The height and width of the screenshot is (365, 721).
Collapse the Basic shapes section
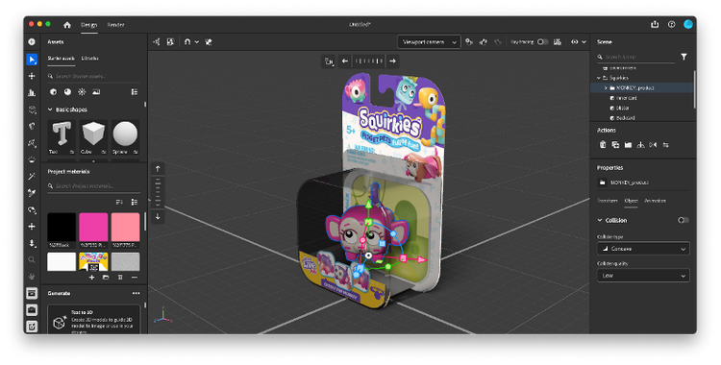[50, 109]
